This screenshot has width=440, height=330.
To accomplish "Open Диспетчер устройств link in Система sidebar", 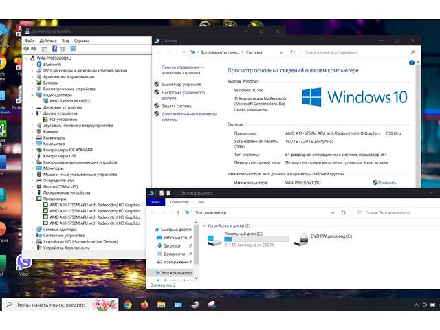I will [x=181, y=84].
